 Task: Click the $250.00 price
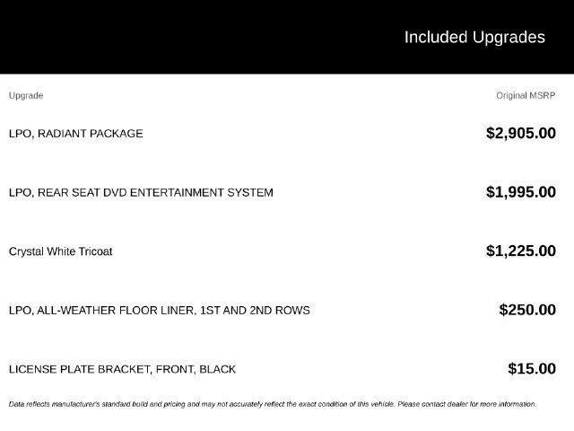pyautogui.click(x=527, y=310)
